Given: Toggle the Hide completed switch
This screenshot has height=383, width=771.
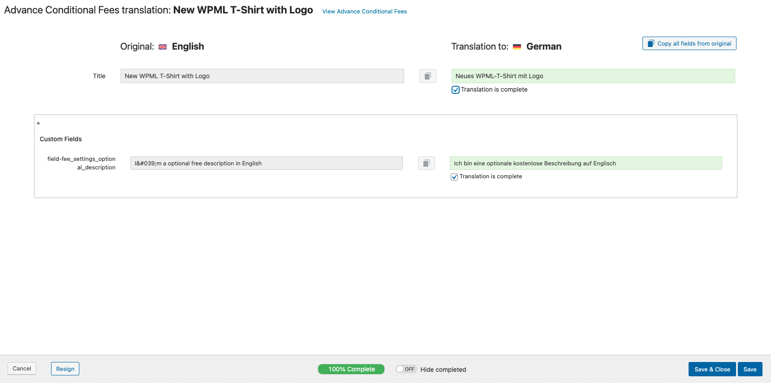Looking at the screenshot, I should 406,369.
